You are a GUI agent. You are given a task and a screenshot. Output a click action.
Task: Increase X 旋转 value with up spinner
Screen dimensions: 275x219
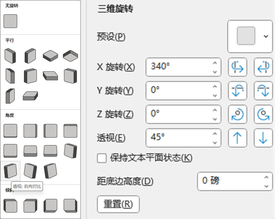pos(215,63)
